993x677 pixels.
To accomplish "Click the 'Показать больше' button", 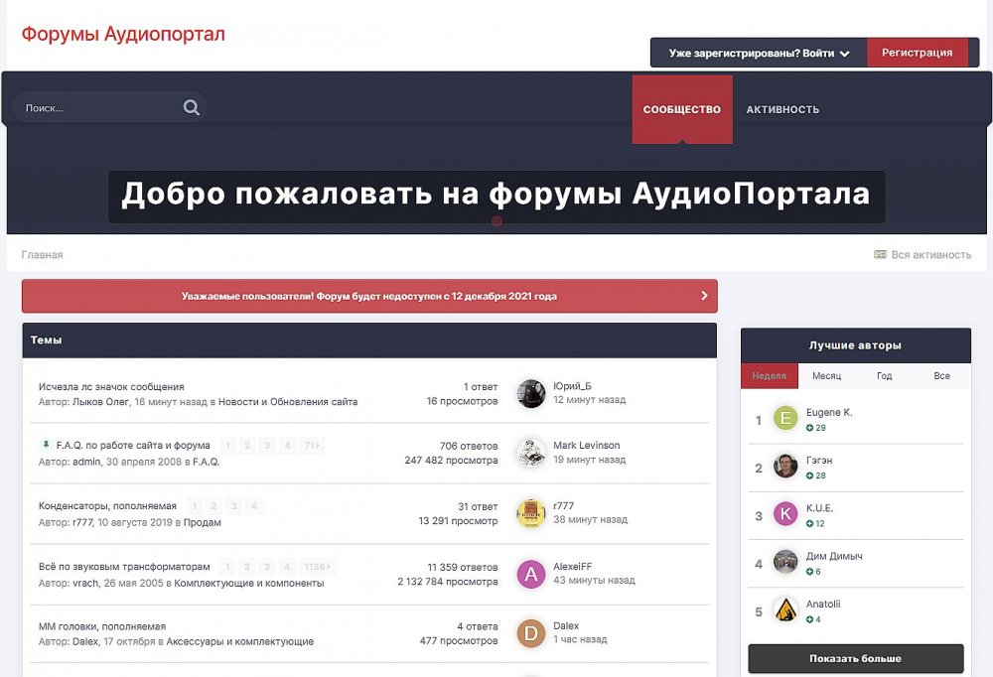I will tap(855, 658).
